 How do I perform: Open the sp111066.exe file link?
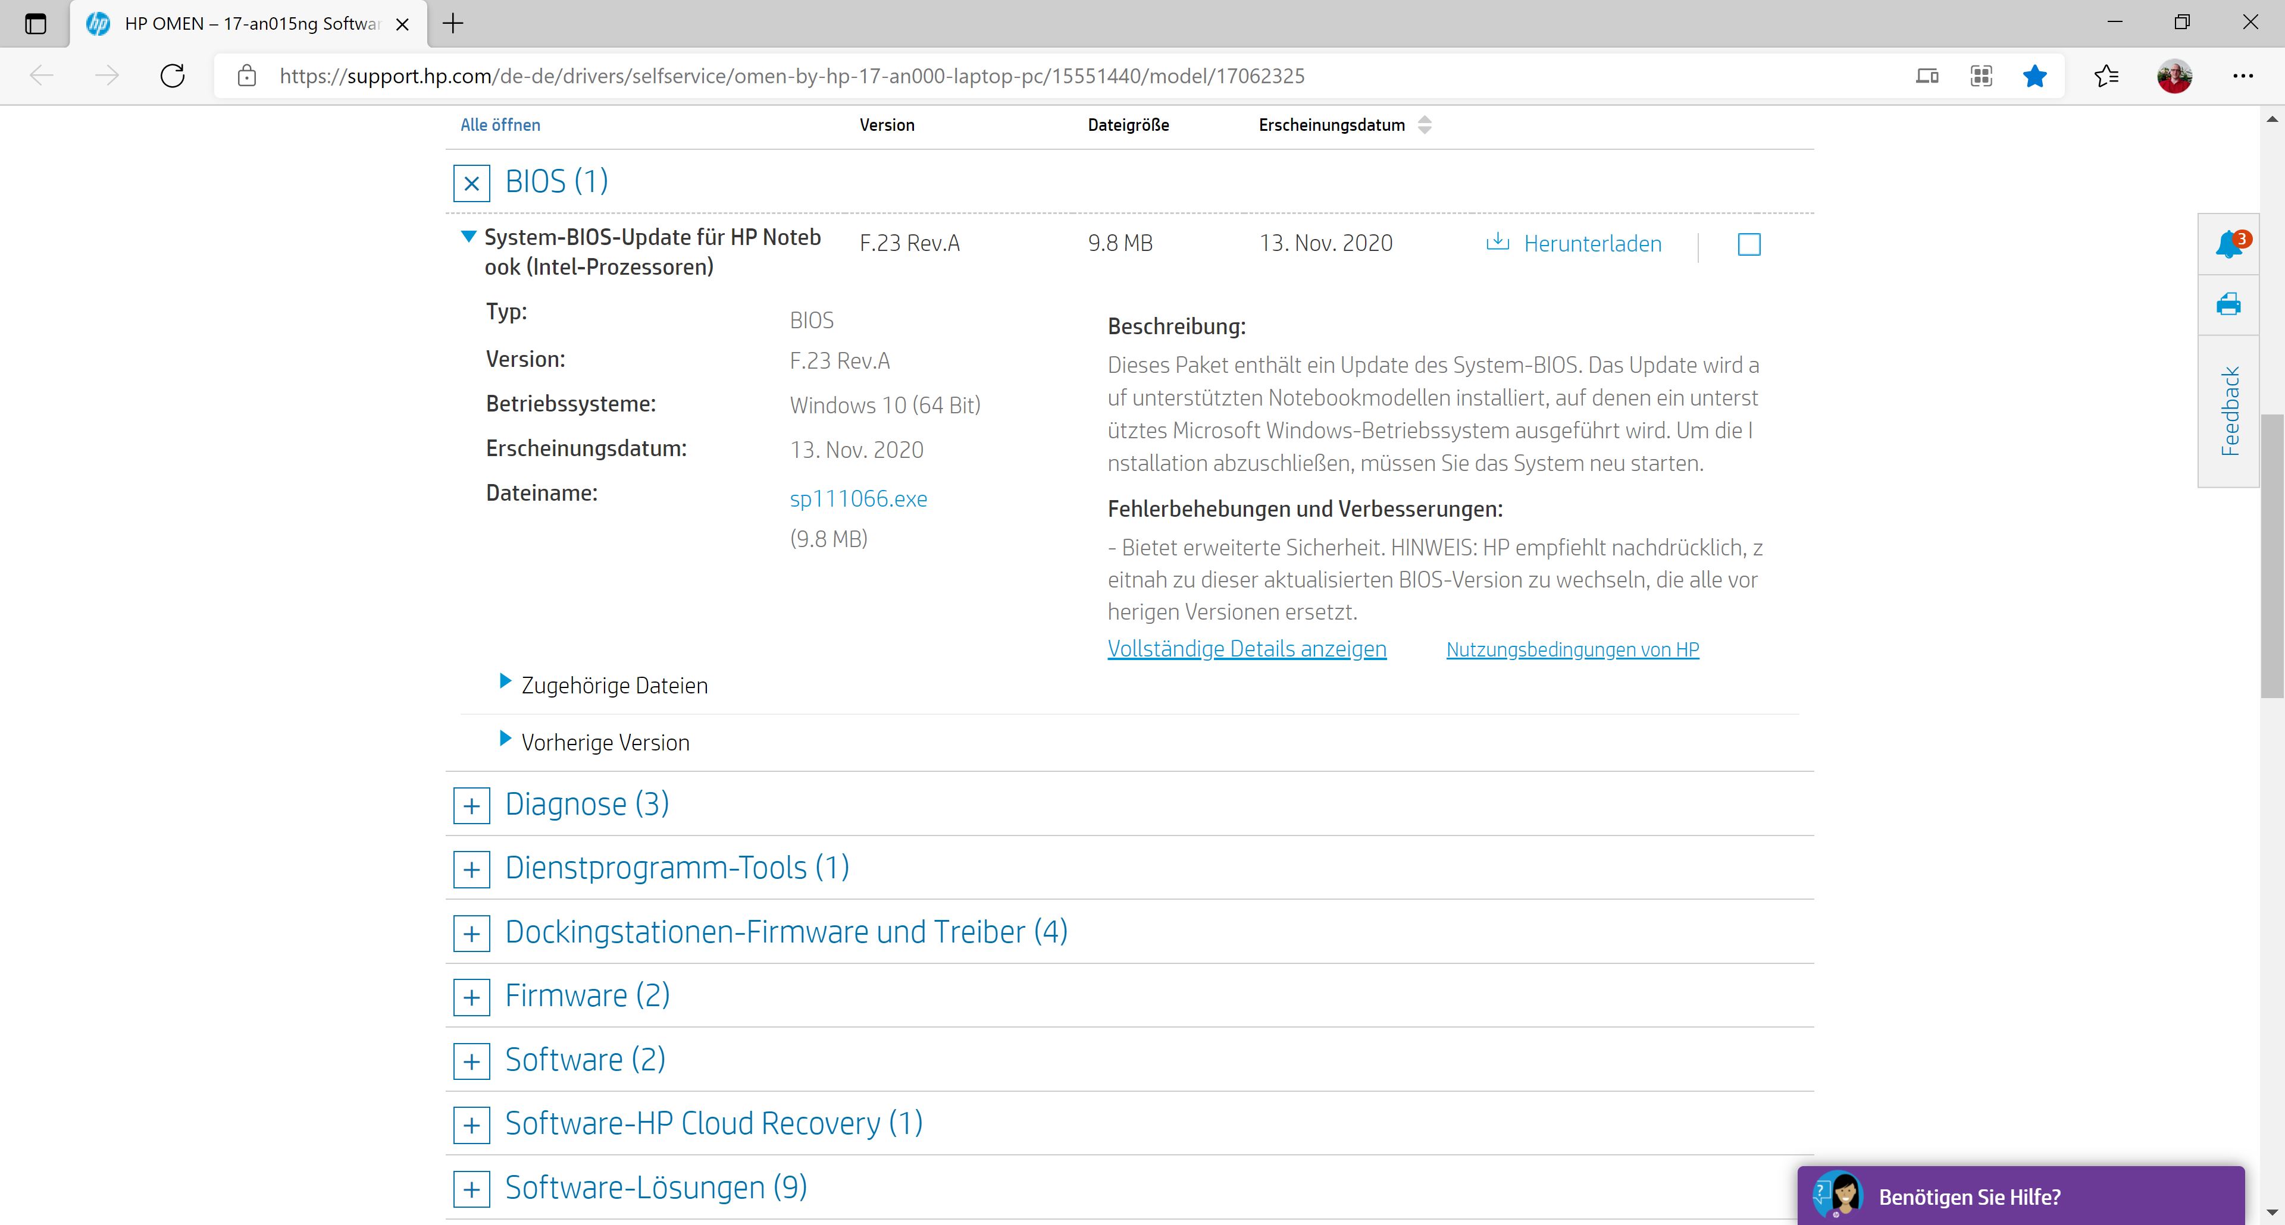[857, 499]
